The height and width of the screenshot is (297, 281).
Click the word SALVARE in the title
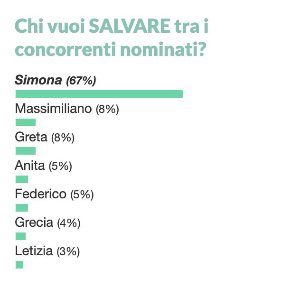click(x=130, y=26)
